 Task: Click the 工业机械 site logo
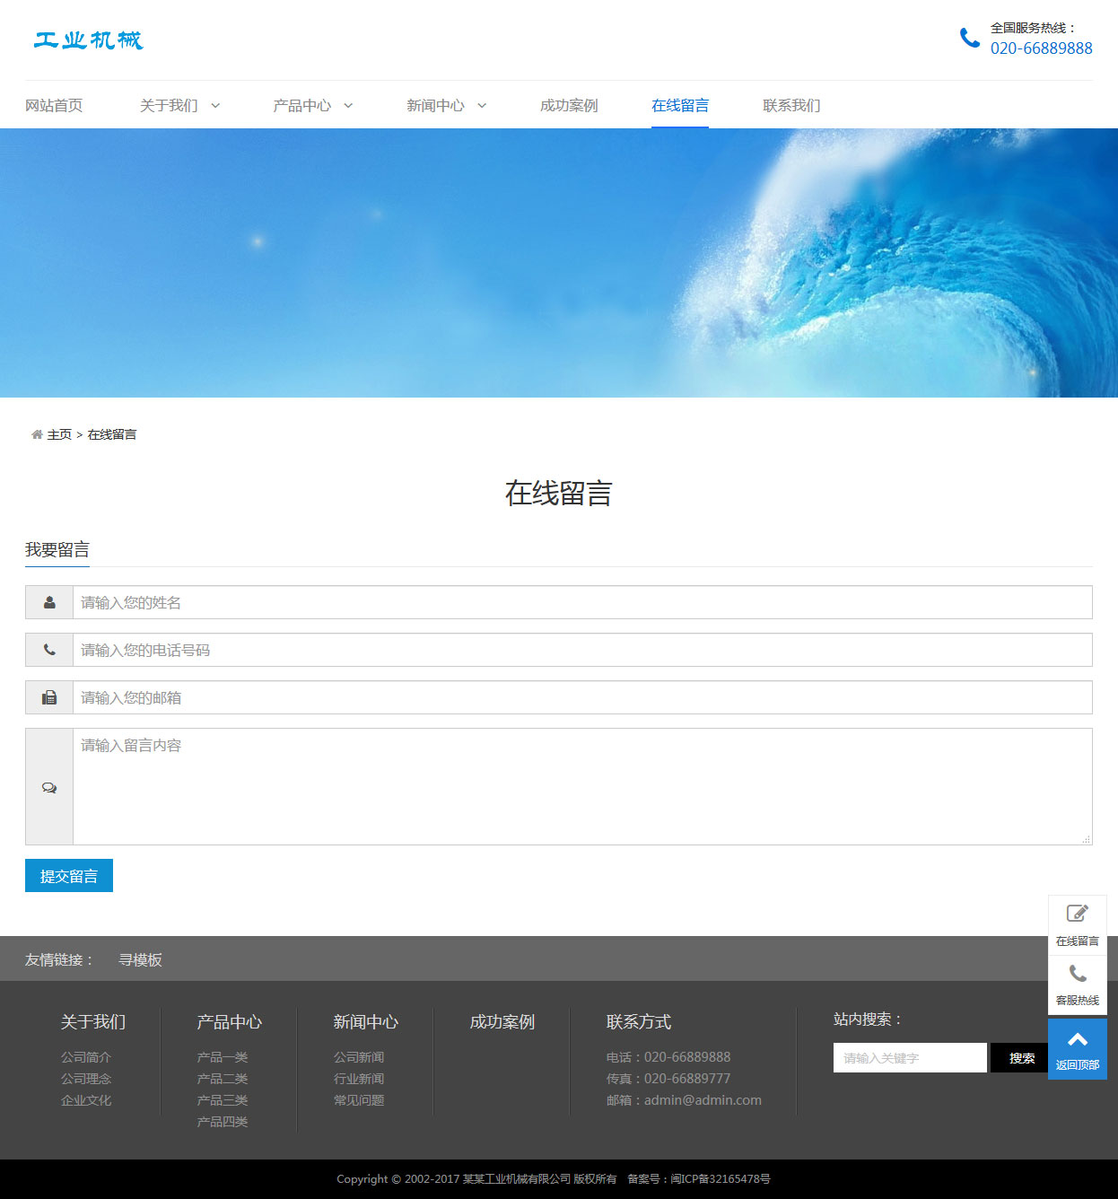[88, 39]
